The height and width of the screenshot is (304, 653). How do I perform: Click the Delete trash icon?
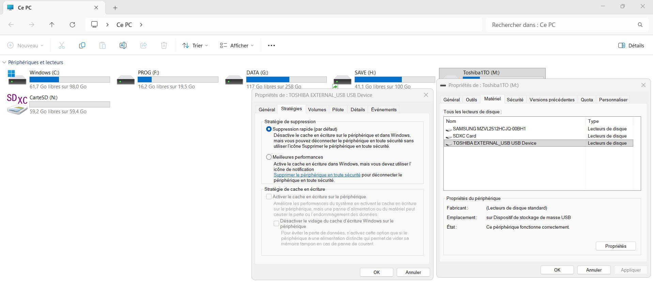[164, 45]
